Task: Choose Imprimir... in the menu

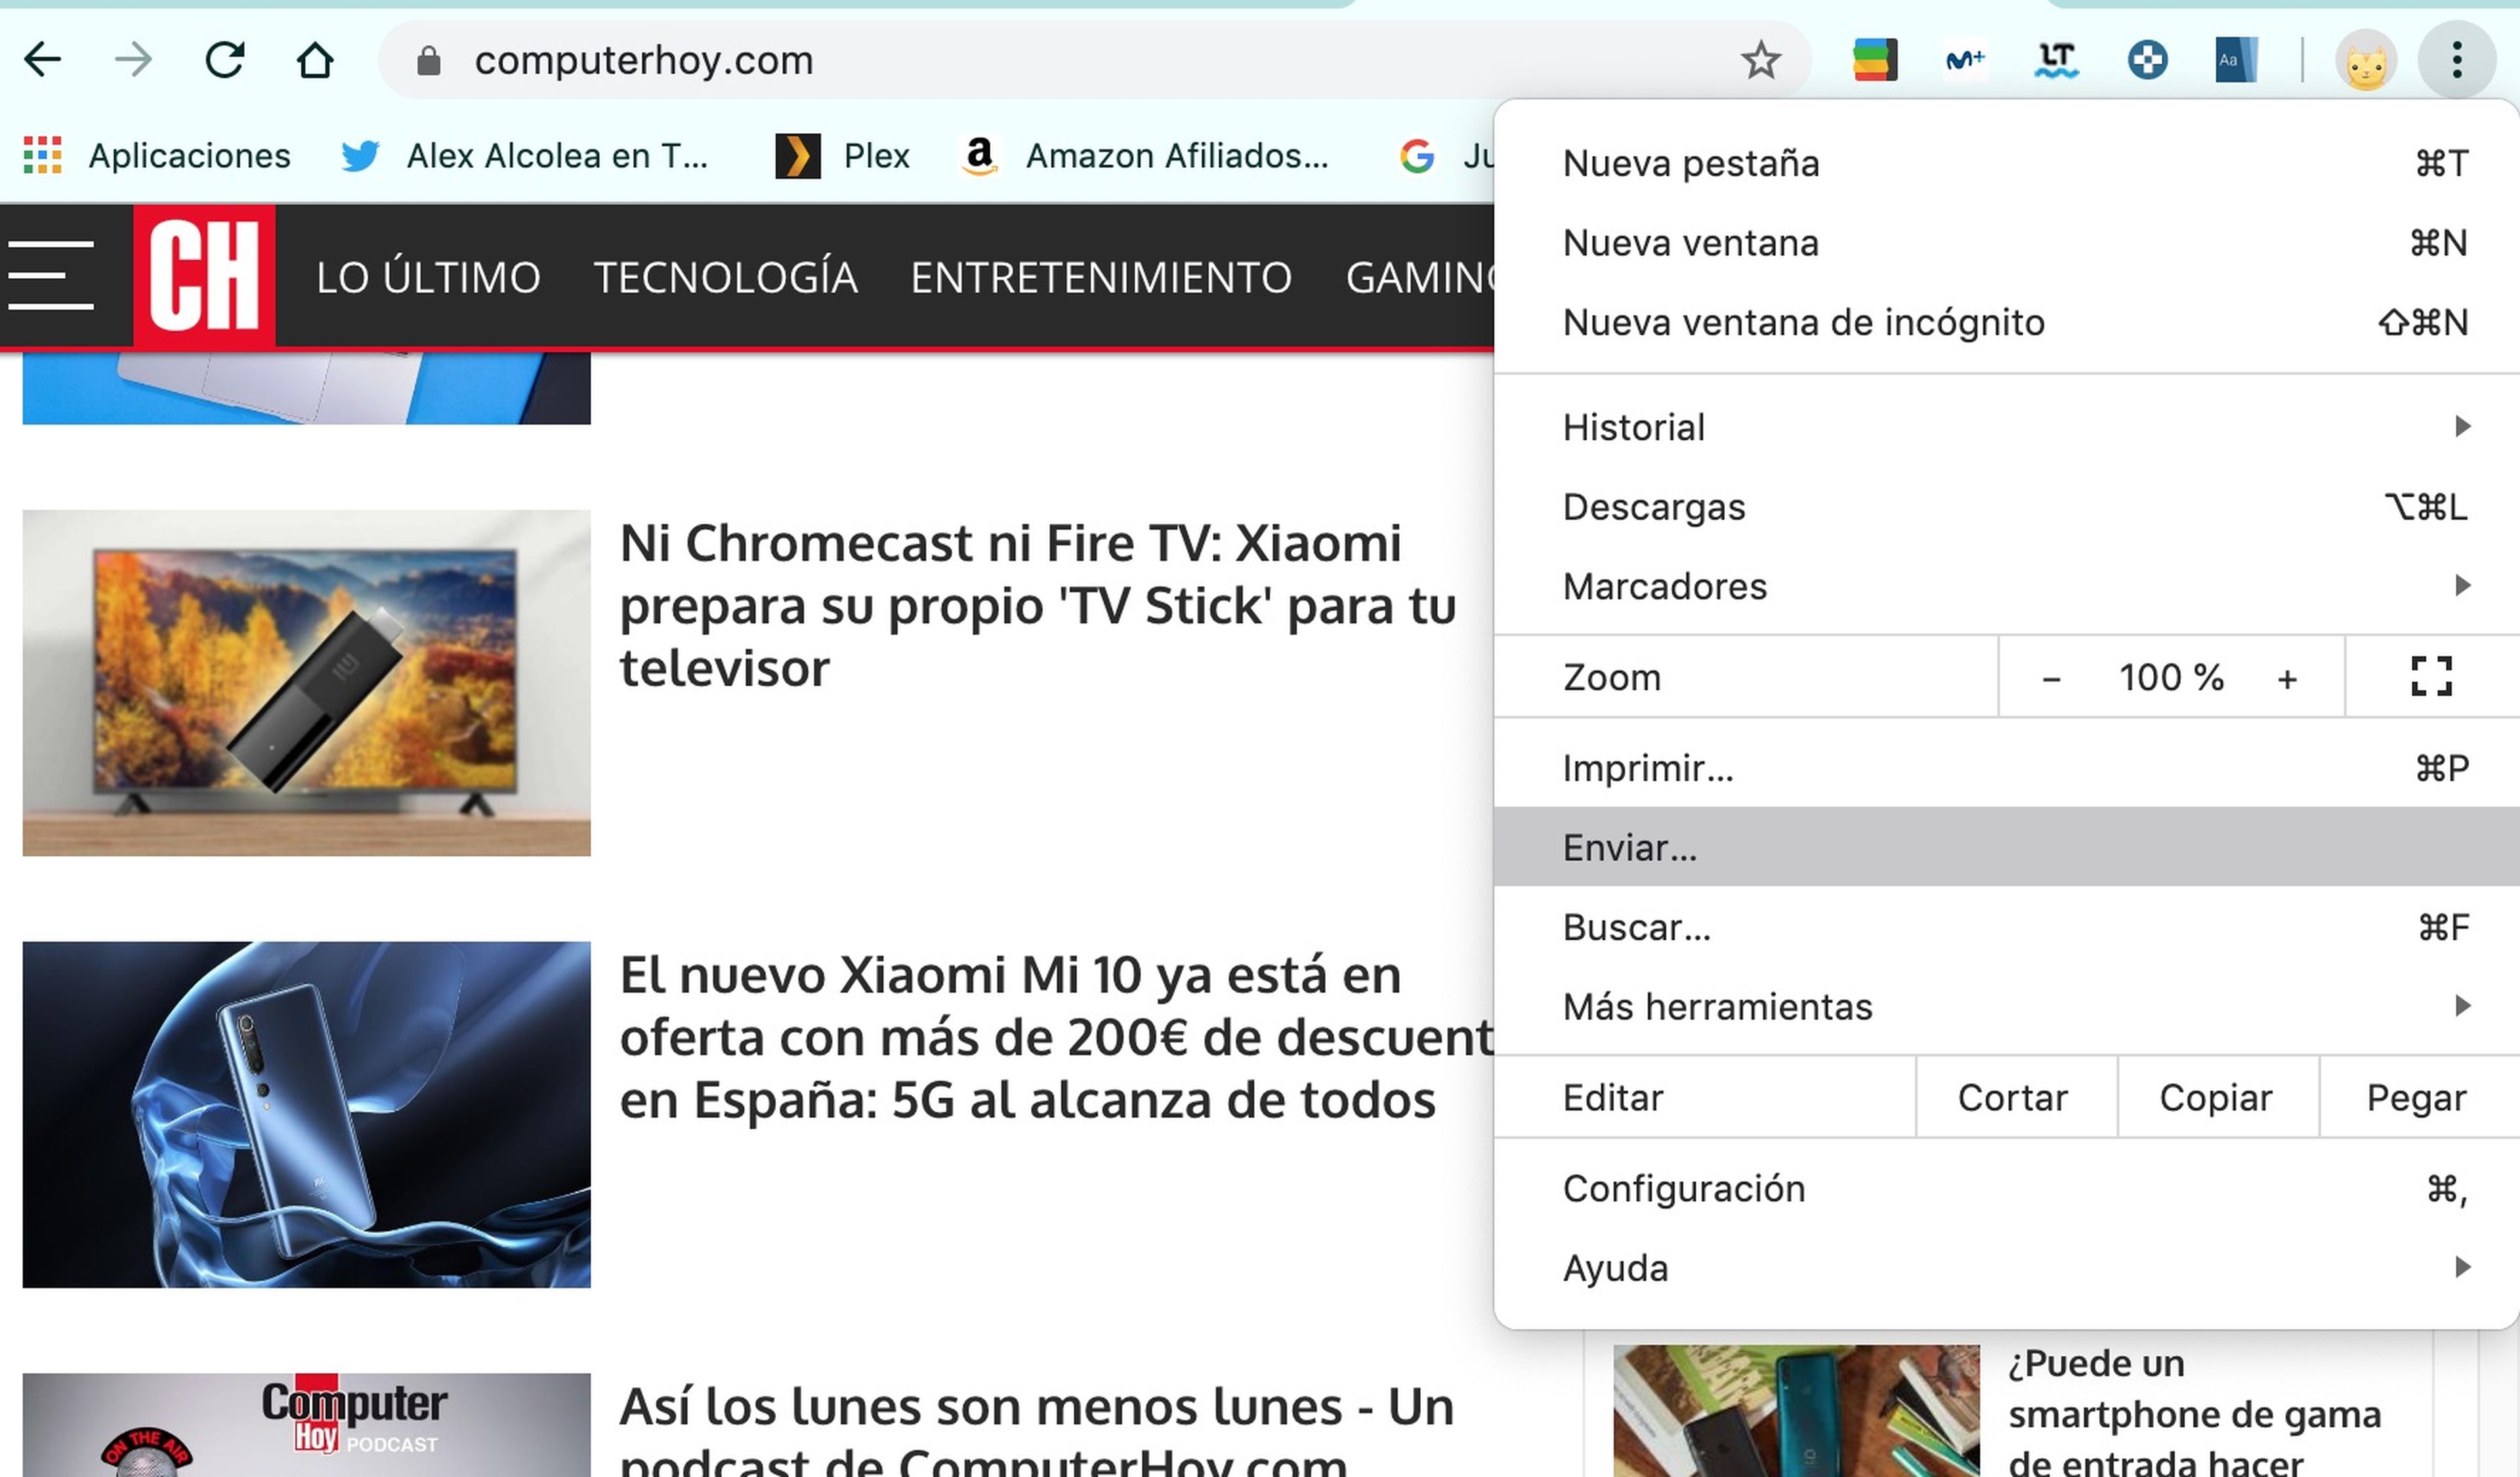Action: pyautogui.click(x=2006, y=768)
